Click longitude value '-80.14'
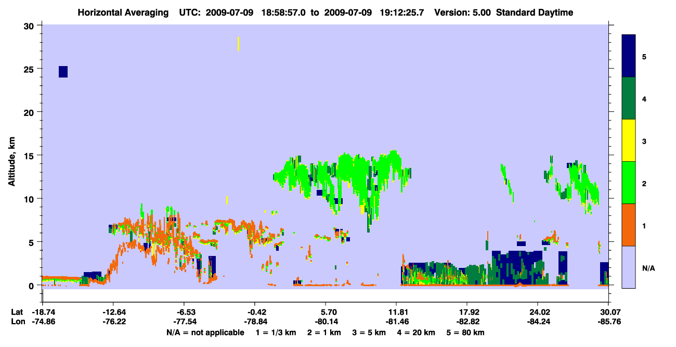 click(x=326, y=322)
